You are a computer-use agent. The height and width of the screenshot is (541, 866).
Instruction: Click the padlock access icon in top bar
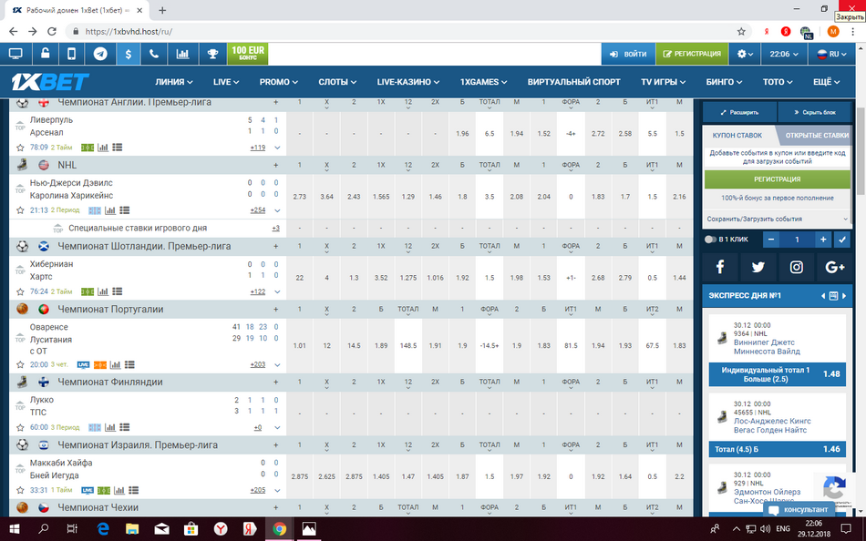[45, 54]
